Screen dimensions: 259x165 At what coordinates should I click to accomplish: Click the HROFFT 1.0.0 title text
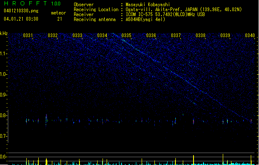(x=32, y=3)
